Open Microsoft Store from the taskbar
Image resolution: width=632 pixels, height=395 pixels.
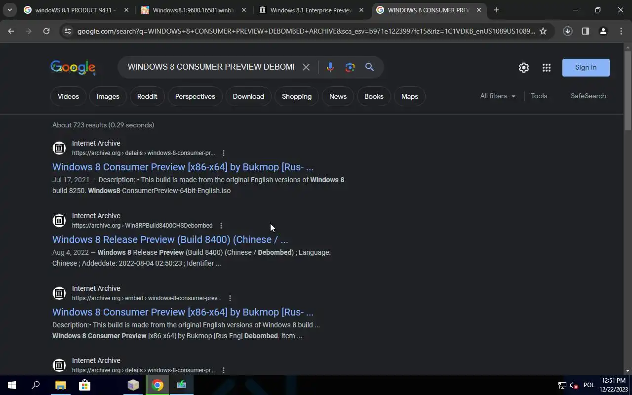(x=84, y=385)
